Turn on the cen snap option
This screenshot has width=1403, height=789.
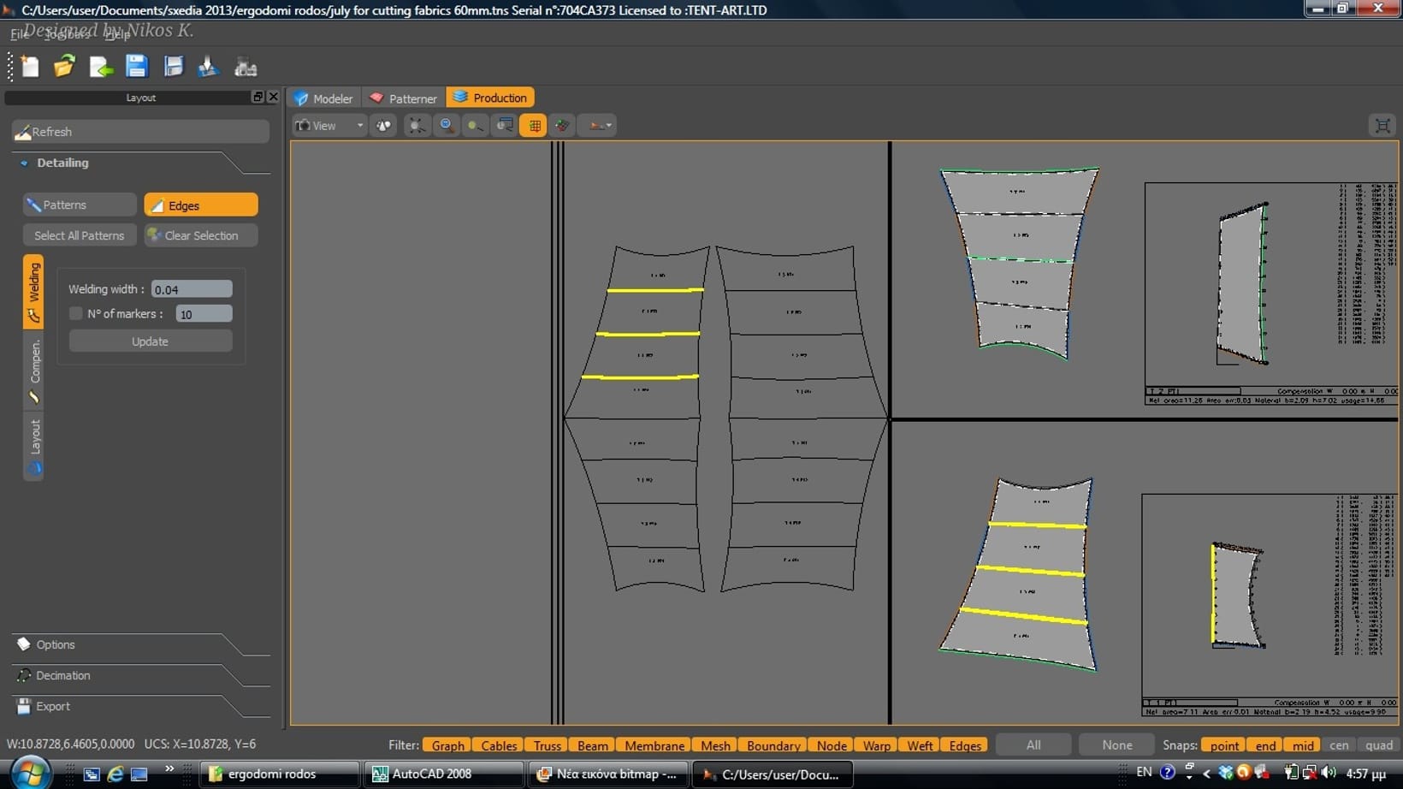[x=1339, y=745]
